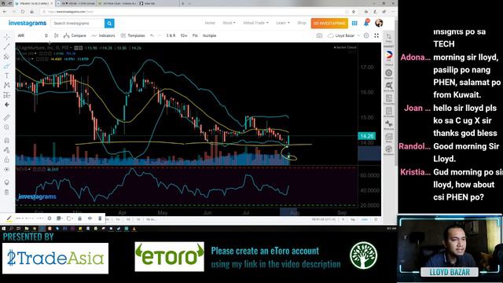This screenshot has width=503, height=283.
Task: Expand the Learn menu
Action: point(283,23)
